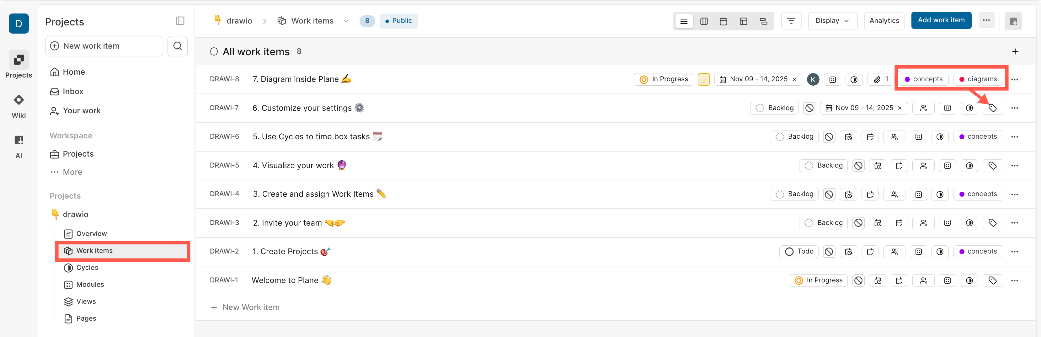Screen dimensions: 1041x337
Task: Open the Gantt timeline layout
Action: tap(764, 21)
